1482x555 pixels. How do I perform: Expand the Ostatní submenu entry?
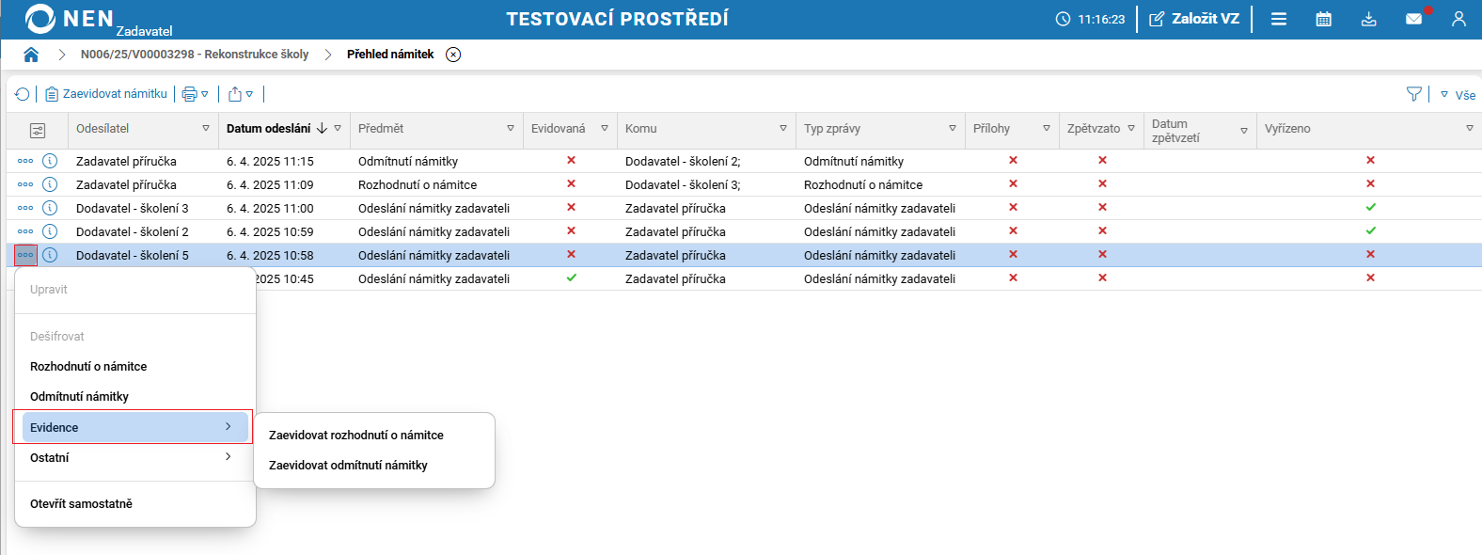135,458
